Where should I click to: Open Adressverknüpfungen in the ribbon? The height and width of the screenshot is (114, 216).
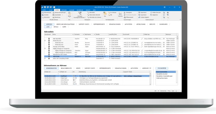(59, 12)
